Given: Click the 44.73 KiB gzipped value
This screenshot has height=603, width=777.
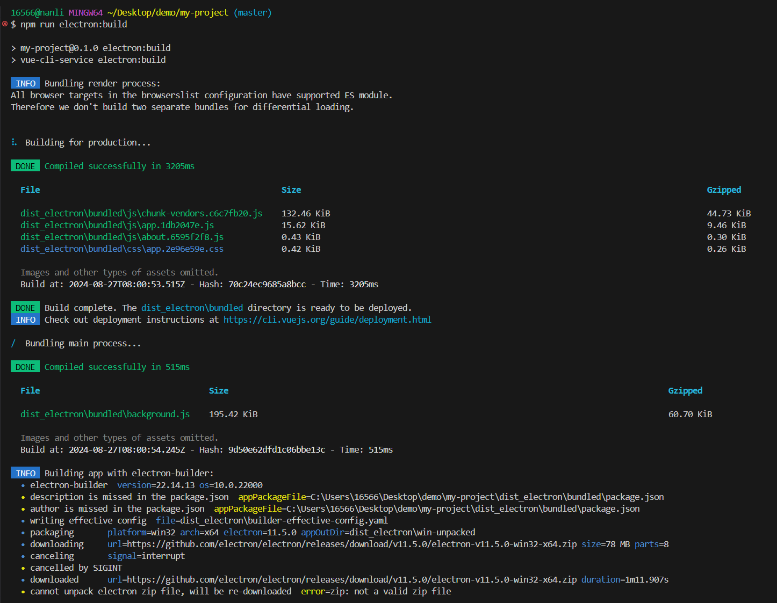Looking at the screenshot, I should (729, 213).
